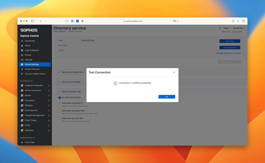Open the Help dropdown menu

coord(226,28)
